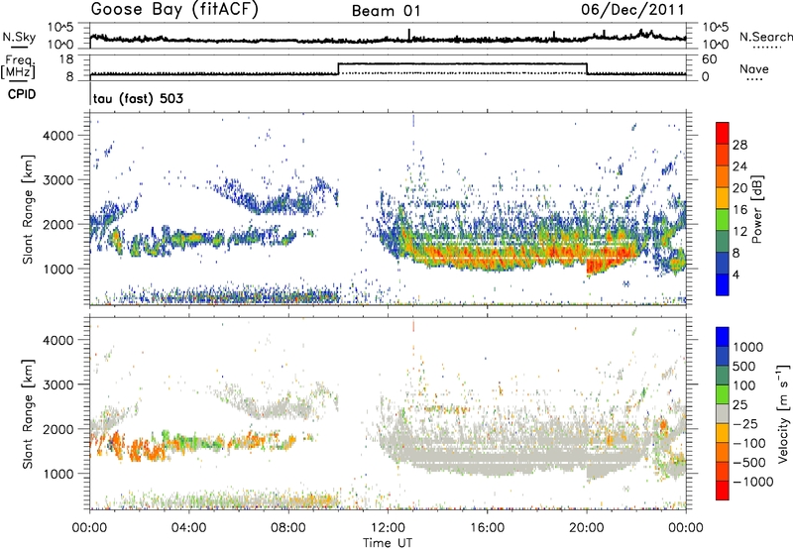Viewport: 793px width, 549px height.
Task: Click the gray band of velocity colorbar
Action: coord(723,413)
